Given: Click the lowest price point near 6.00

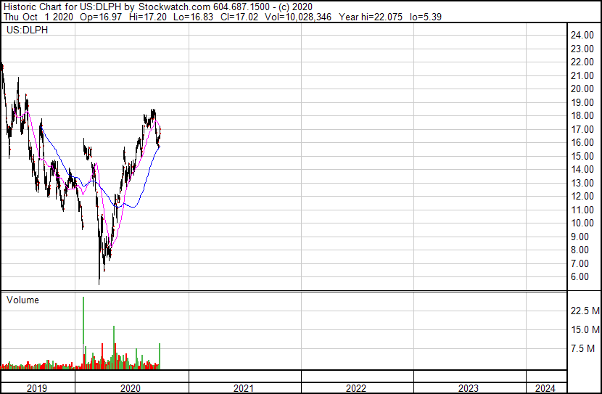Looking at the screenshot, I should 99,282.
